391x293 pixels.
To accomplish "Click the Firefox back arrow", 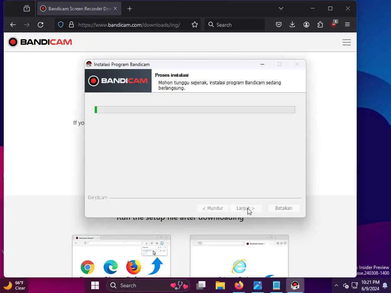I will click(x=13, y=25).
